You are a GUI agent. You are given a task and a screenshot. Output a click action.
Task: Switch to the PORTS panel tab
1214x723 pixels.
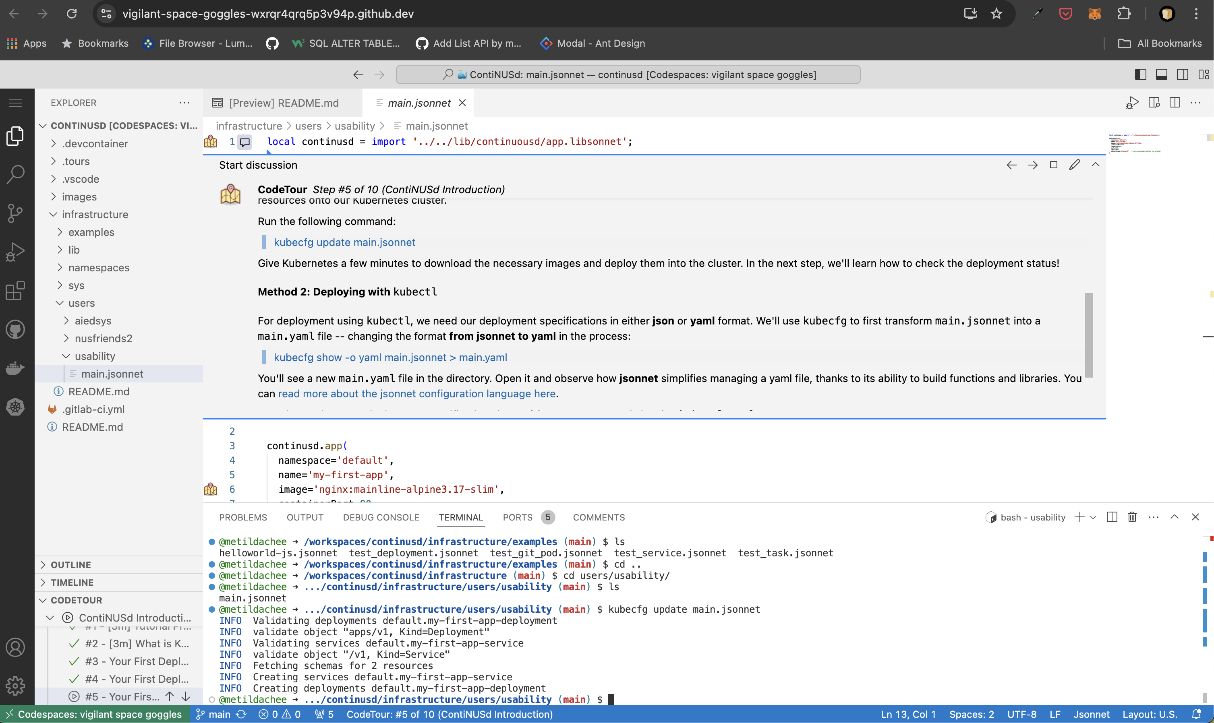517,517
